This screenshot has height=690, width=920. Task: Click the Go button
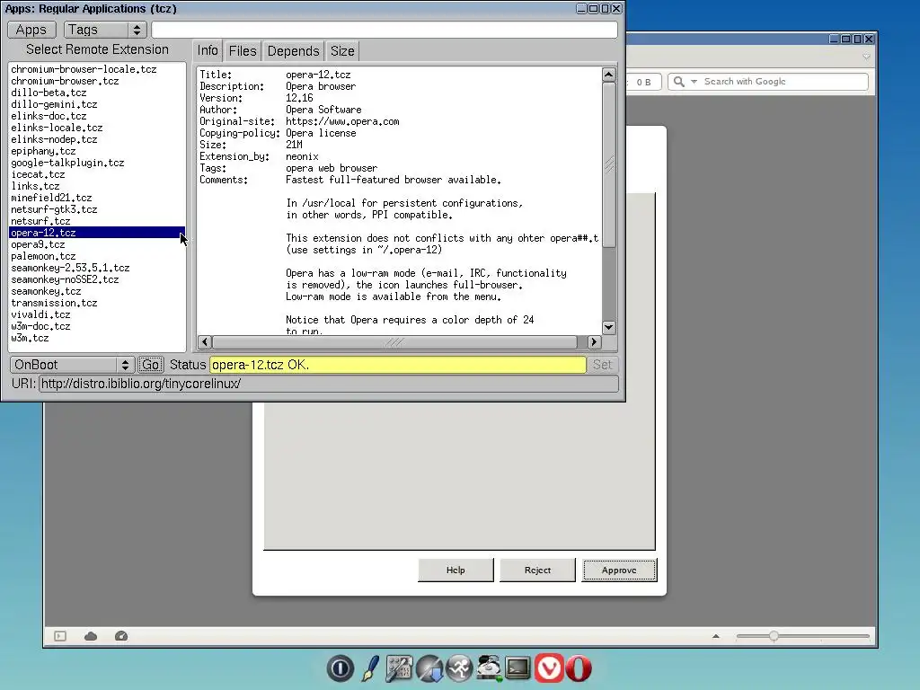tap(150, 365)
